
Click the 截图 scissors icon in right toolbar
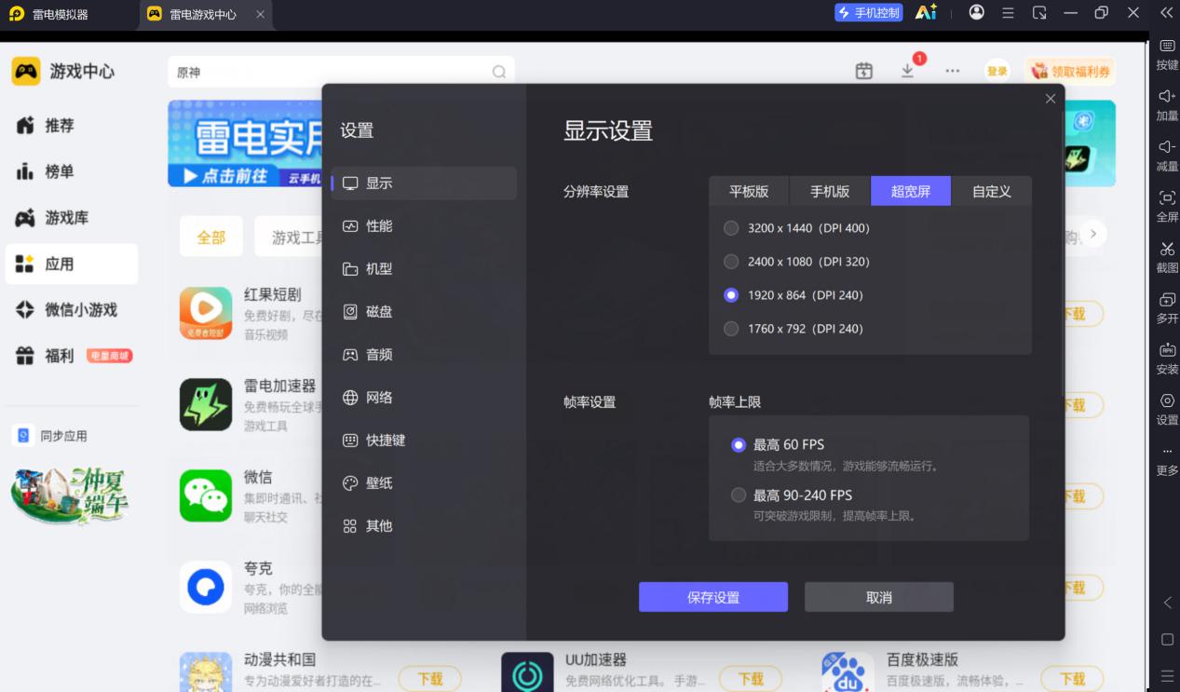click(x=1167, y=249)
